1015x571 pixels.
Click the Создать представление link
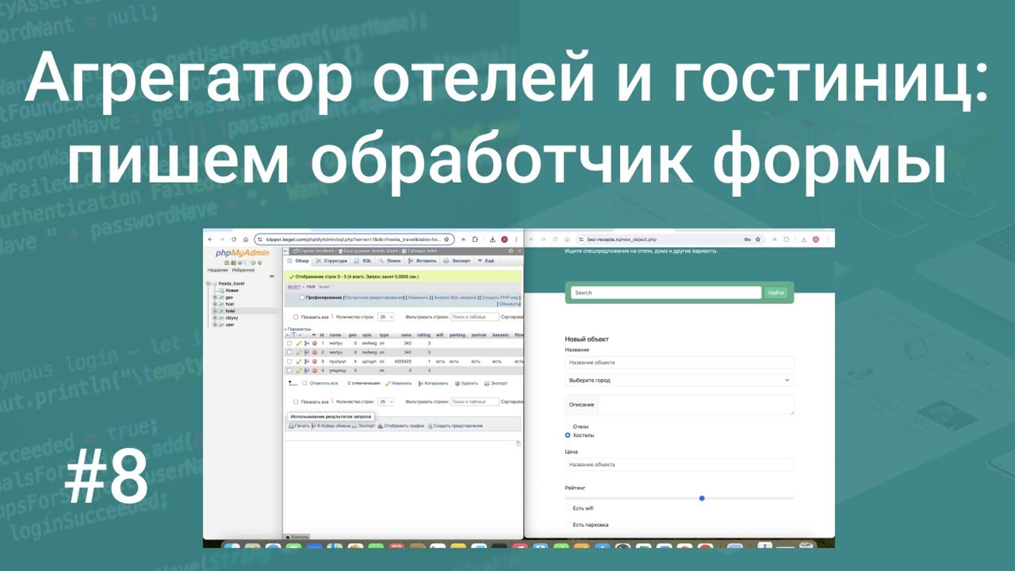click(455, 426)
